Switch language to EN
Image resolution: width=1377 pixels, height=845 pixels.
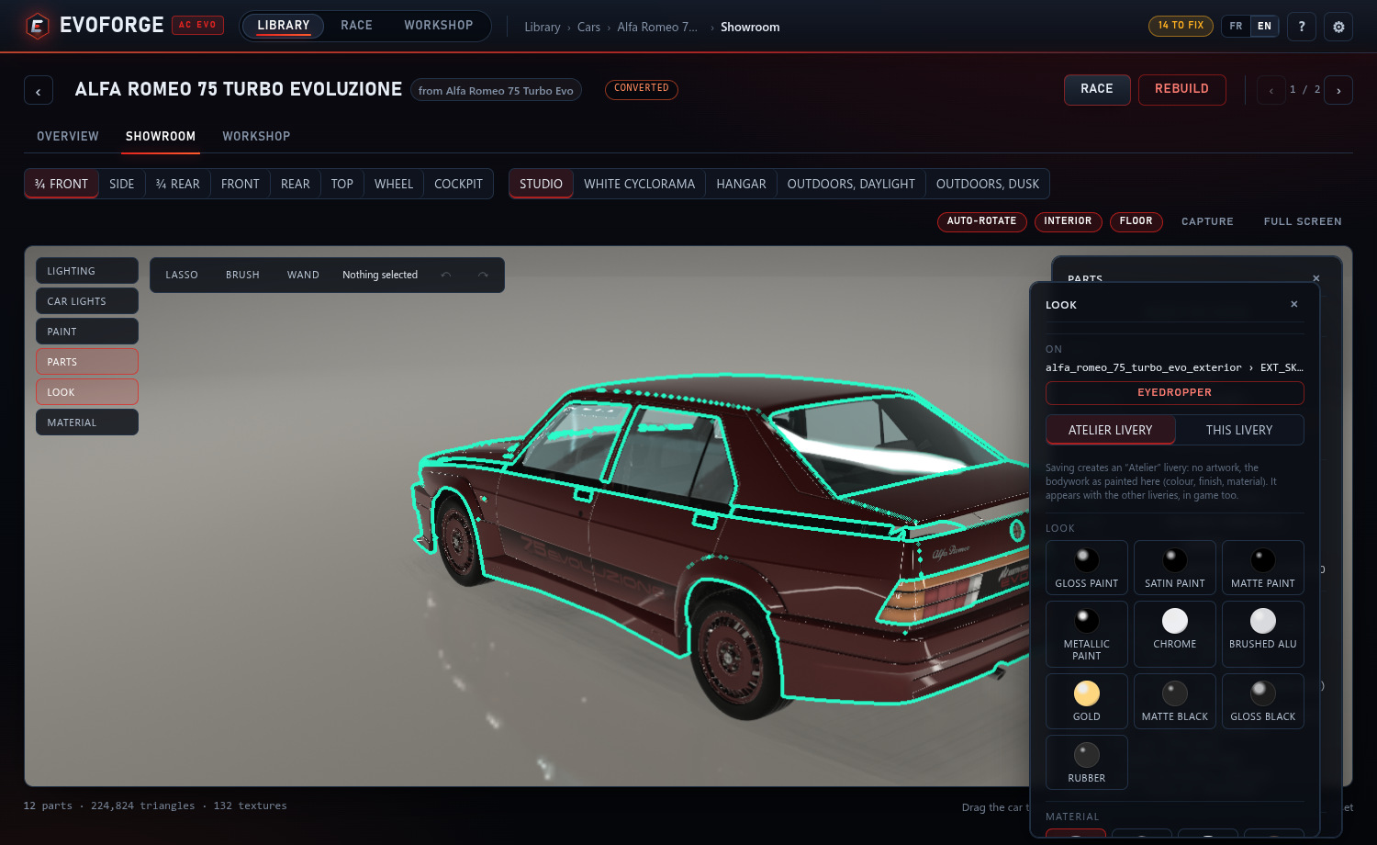1264,26
